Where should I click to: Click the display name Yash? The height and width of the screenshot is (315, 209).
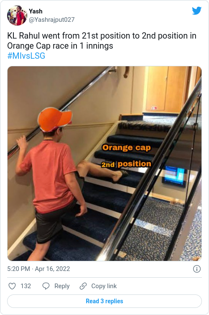[36, 11]
